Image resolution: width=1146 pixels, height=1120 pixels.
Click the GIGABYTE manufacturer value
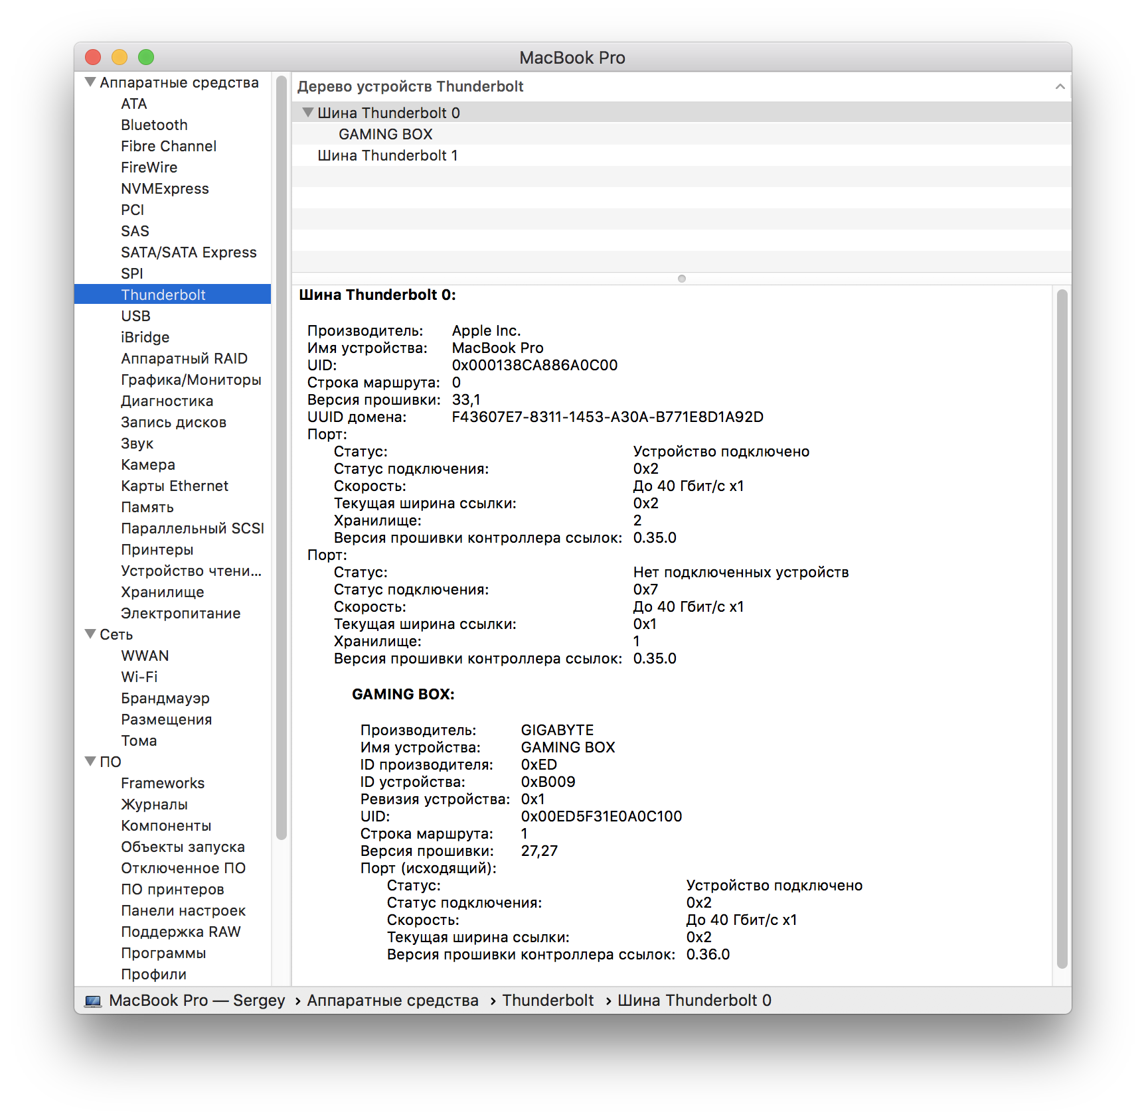tap(557, 730)
